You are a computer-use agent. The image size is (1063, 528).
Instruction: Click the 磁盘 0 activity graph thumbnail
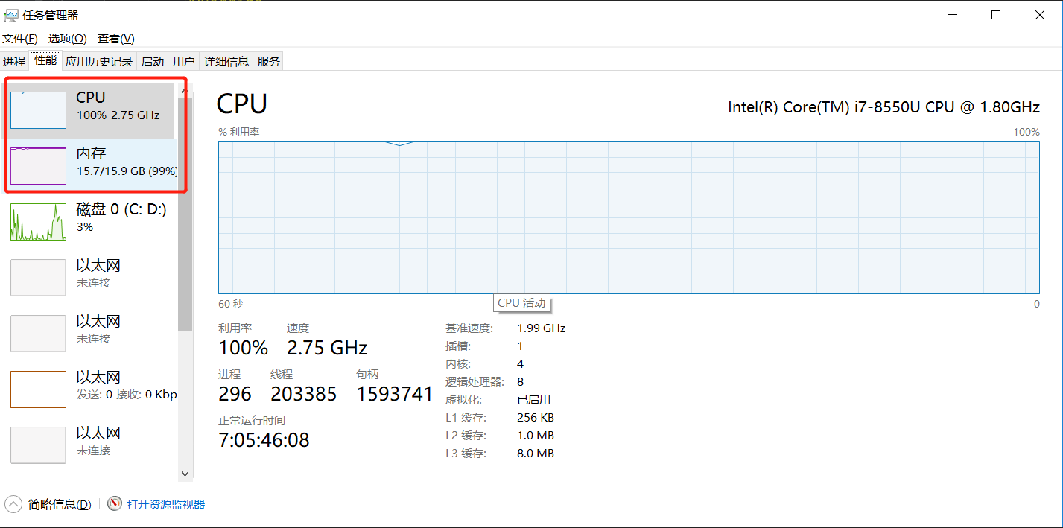tap(38, 222)
